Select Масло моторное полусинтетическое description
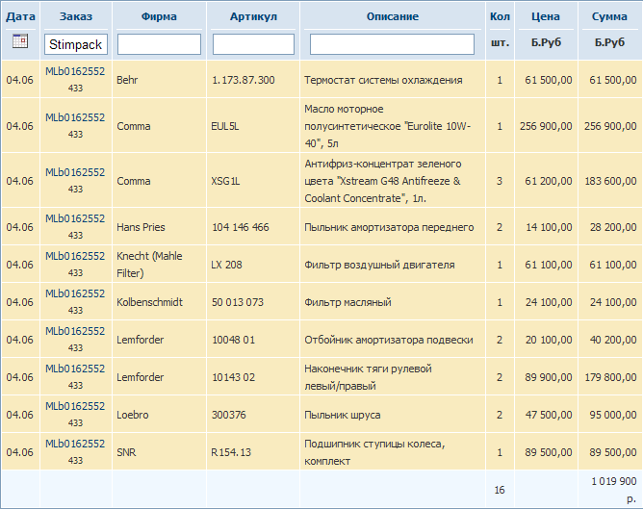Image resolution: width=643 pixels, height=509 pixels. point(388,126)
